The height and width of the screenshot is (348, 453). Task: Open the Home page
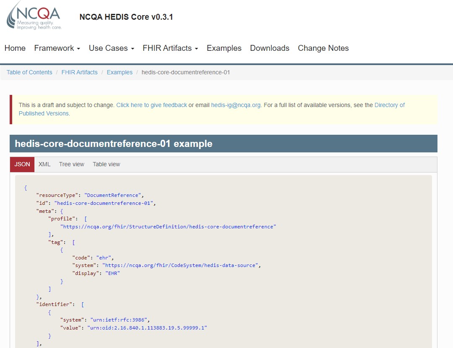pyautogui.click(x=15, y=48)
